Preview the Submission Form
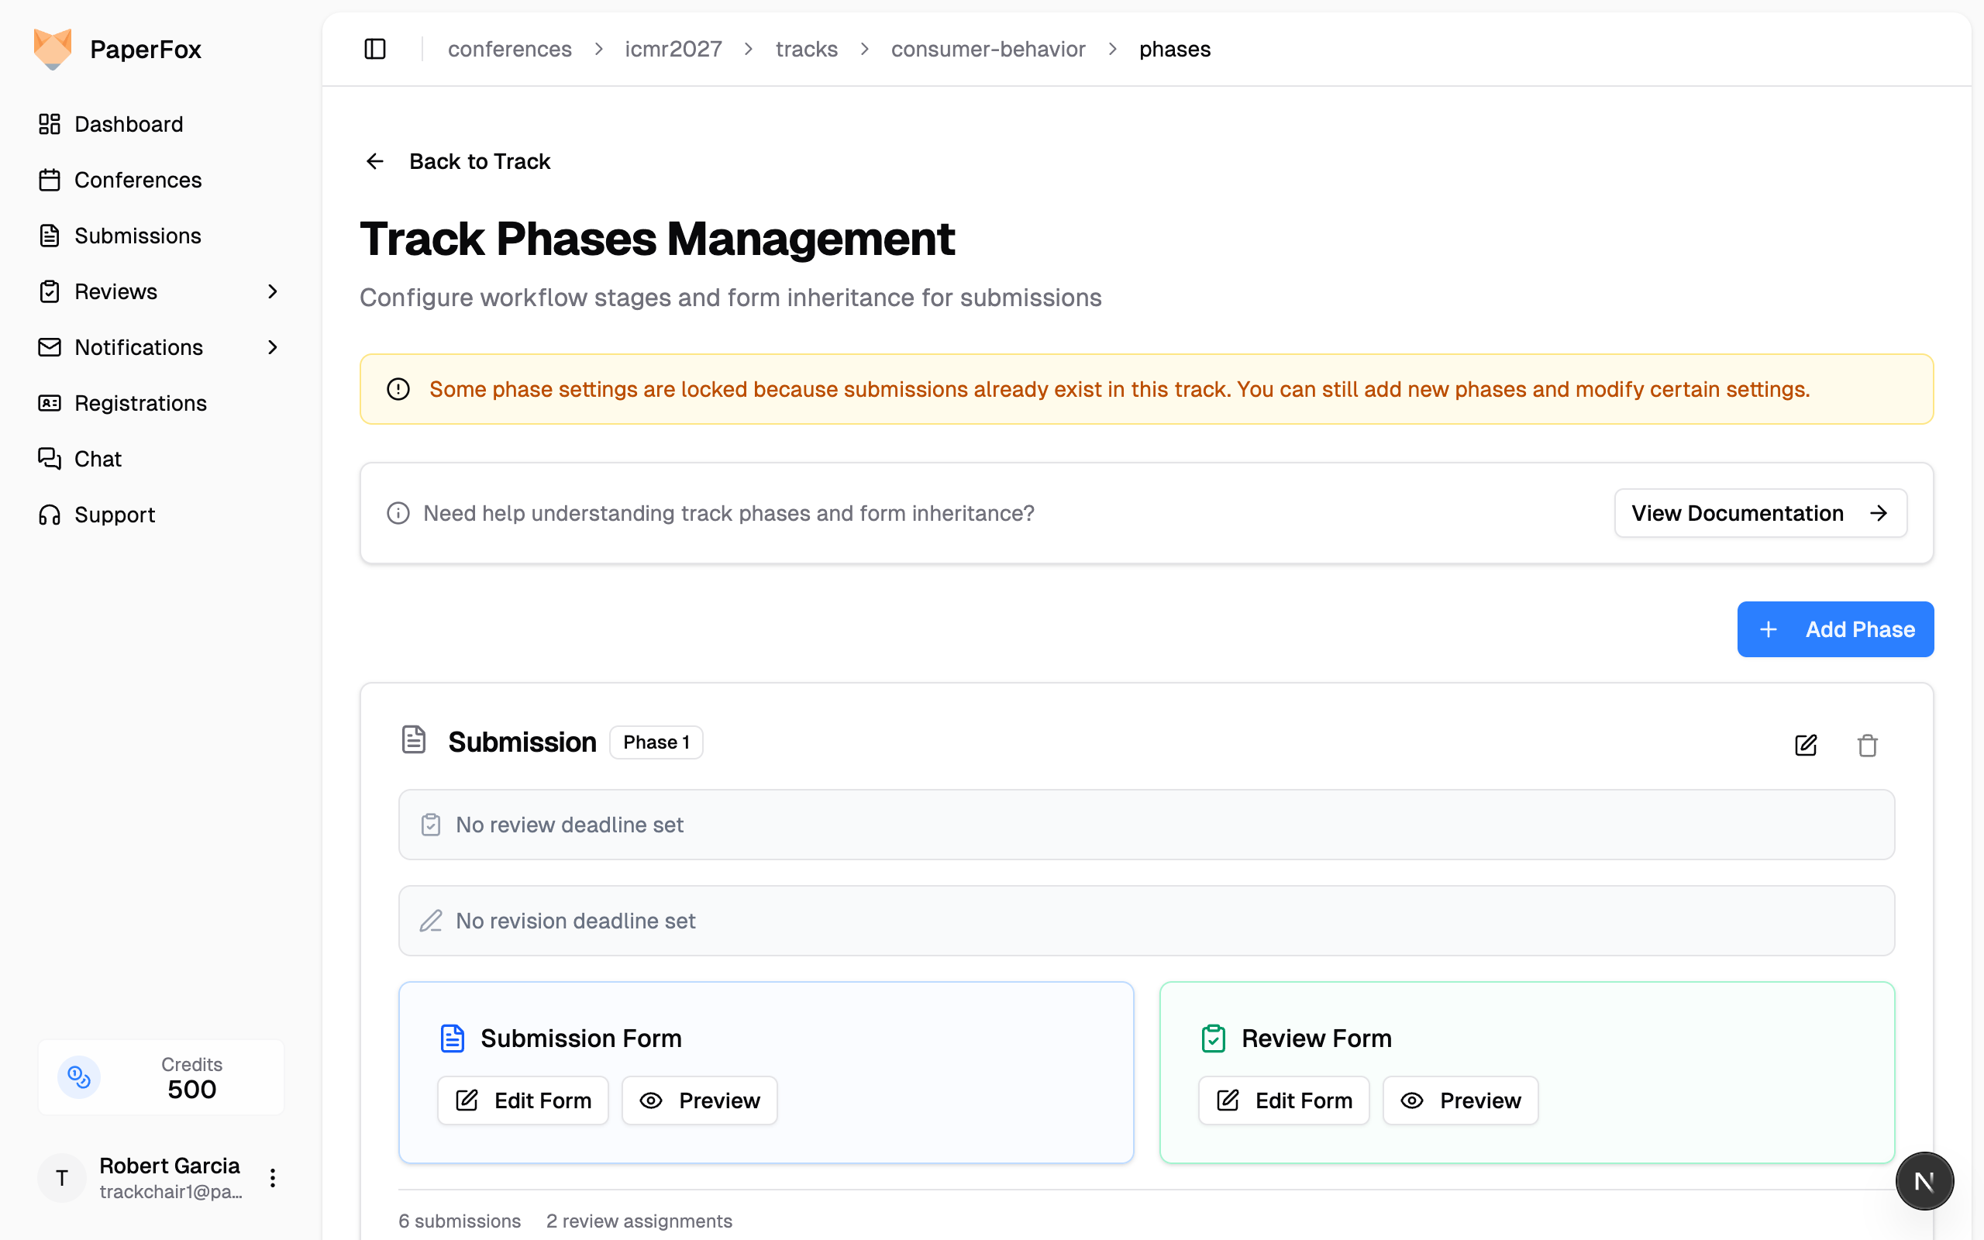The width and height of the screenshot is (1984, 1240). 699,1100
